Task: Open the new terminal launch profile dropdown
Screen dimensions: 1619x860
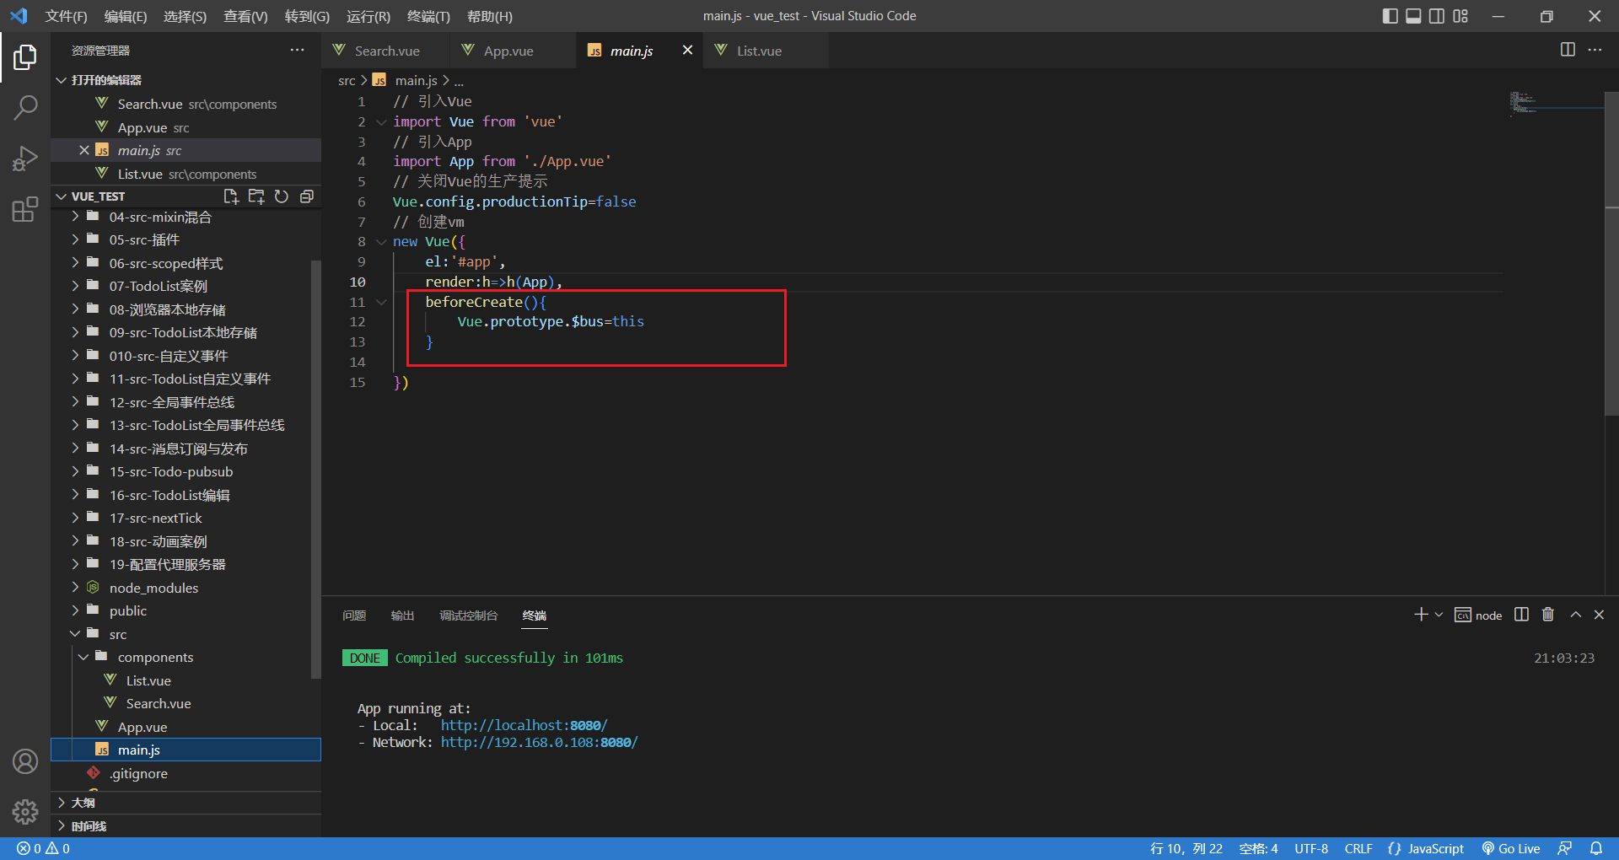Action: pos(1439,615)
